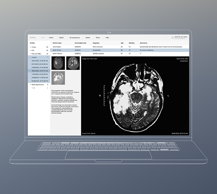Select the top archive entry dated 10:32:26 AM
This screenshot has width=217, height=194.
tap(39, 61)
